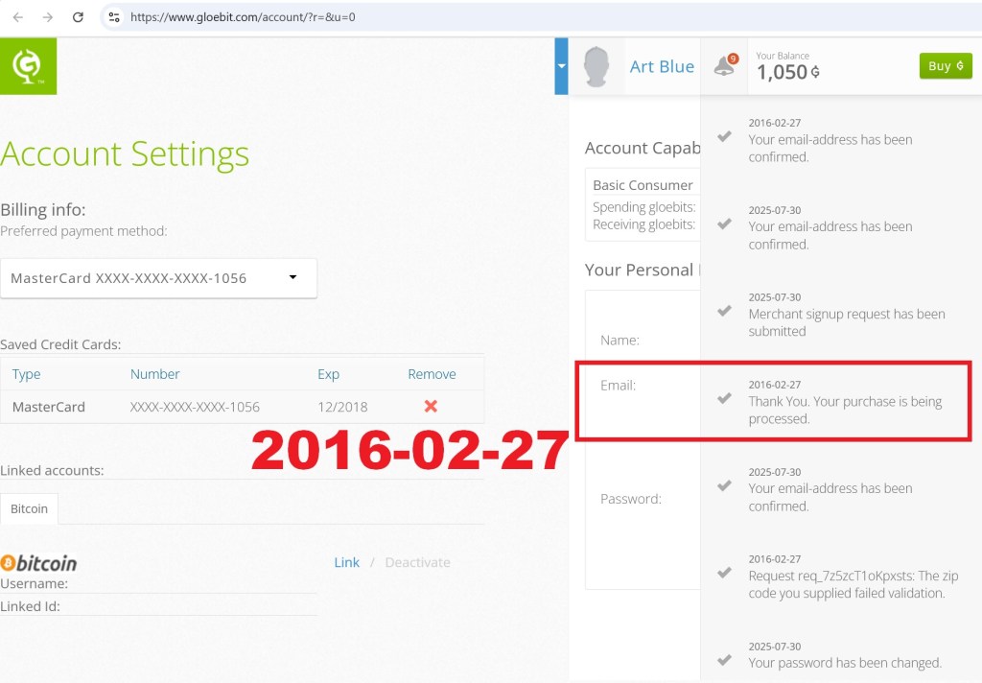
Task: Open the Art Blue username link
Action: (662, 66)
